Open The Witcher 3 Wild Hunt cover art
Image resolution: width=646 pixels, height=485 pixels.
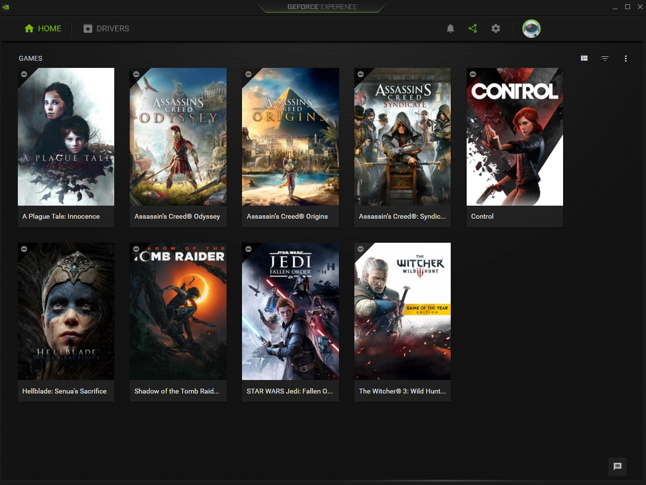pos(403,312)
